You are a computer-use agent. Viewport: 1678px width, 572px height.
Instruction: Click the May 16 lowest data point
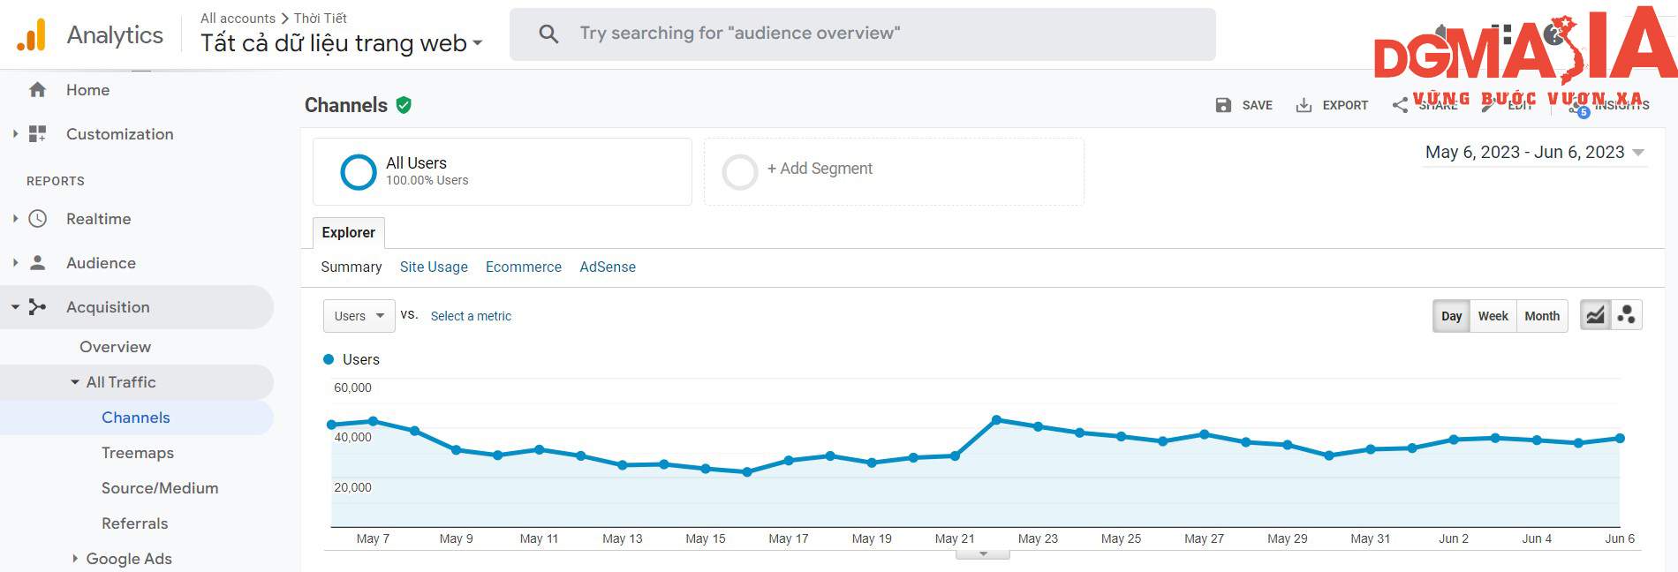coord(747,472)
